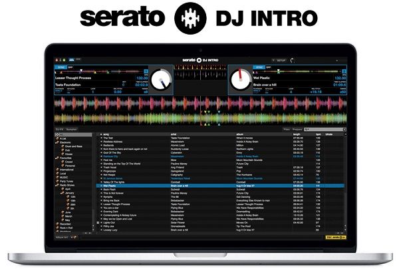Select the Rock n Roll crate icon
This screenshot has height=269, width=399.
pos(57,228)
